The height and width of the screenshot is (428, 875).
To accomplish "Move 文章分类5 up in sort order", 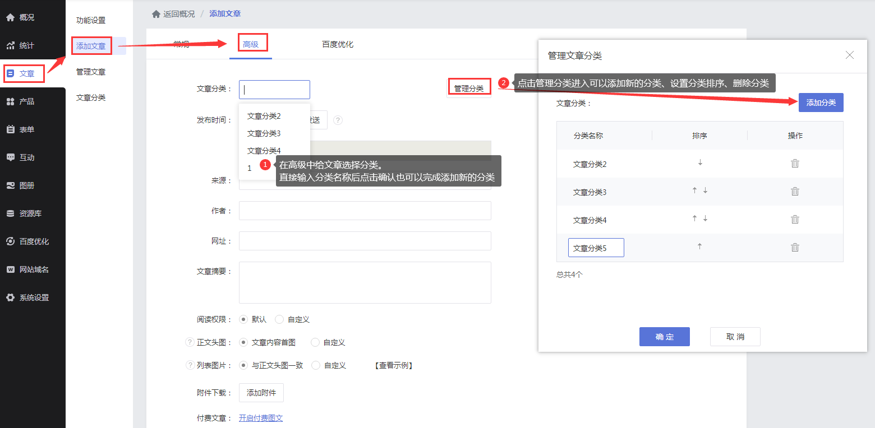I will 699,246.
